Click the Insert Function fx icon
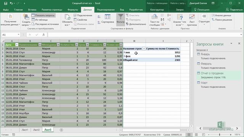Screen dimensions: 244x137 point(43,35)
